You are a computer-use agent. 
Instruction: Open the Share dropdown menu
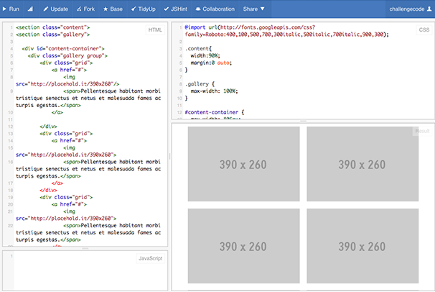point(253,9)
